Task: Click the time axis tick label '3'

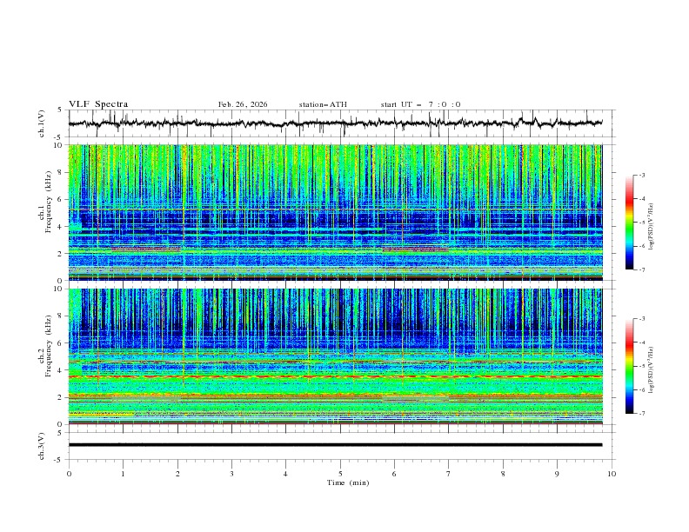Action: point(231,474)
